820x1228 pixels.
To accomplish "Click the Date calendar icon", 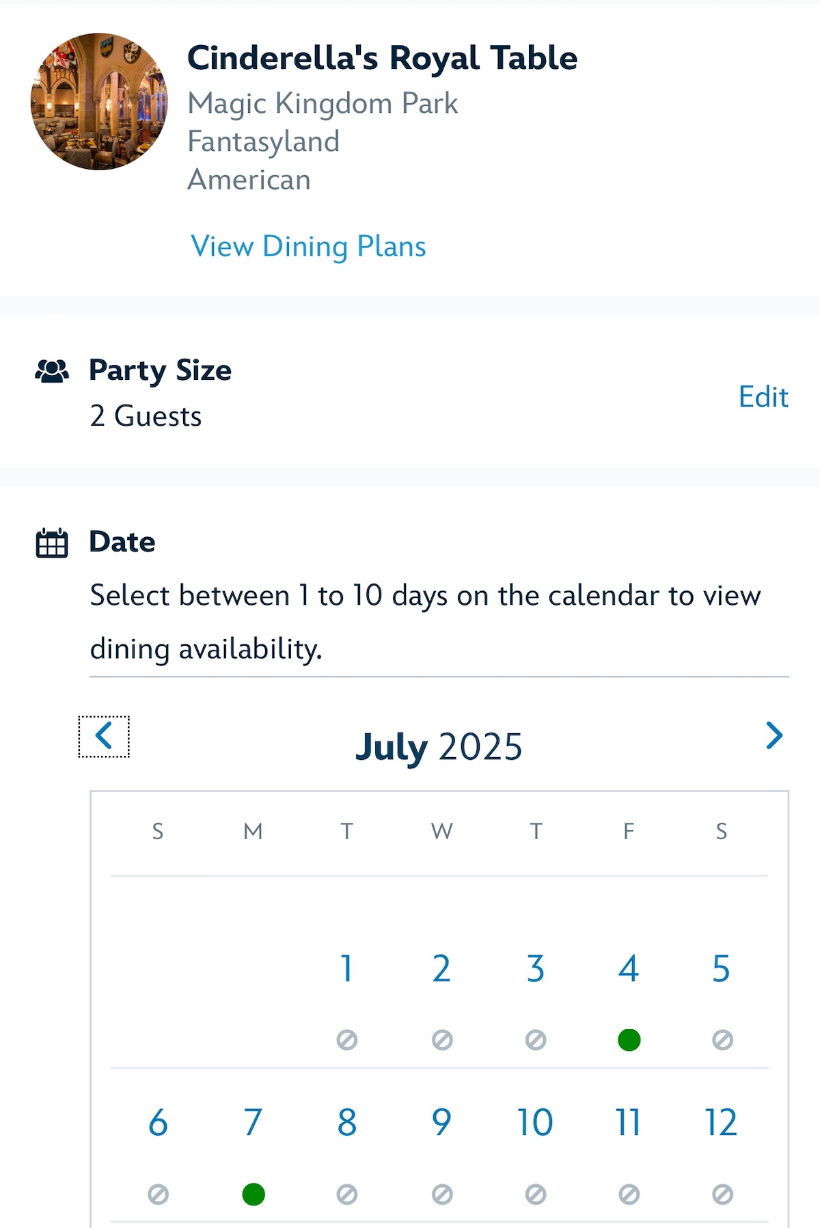I will pyautogui.click(x=52, y=543).
